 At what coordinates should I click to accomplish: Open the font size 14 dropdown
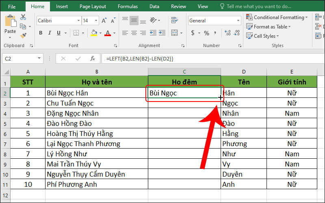tap(96, 21)
